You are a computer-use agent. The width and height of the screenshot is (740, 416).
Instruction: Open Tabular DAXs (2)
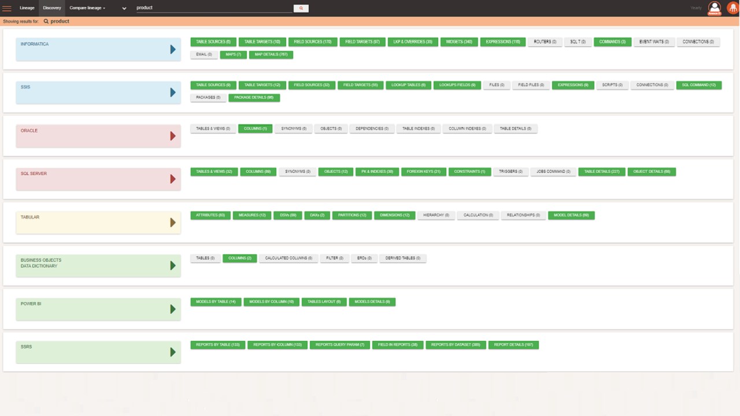pos(317,215)
